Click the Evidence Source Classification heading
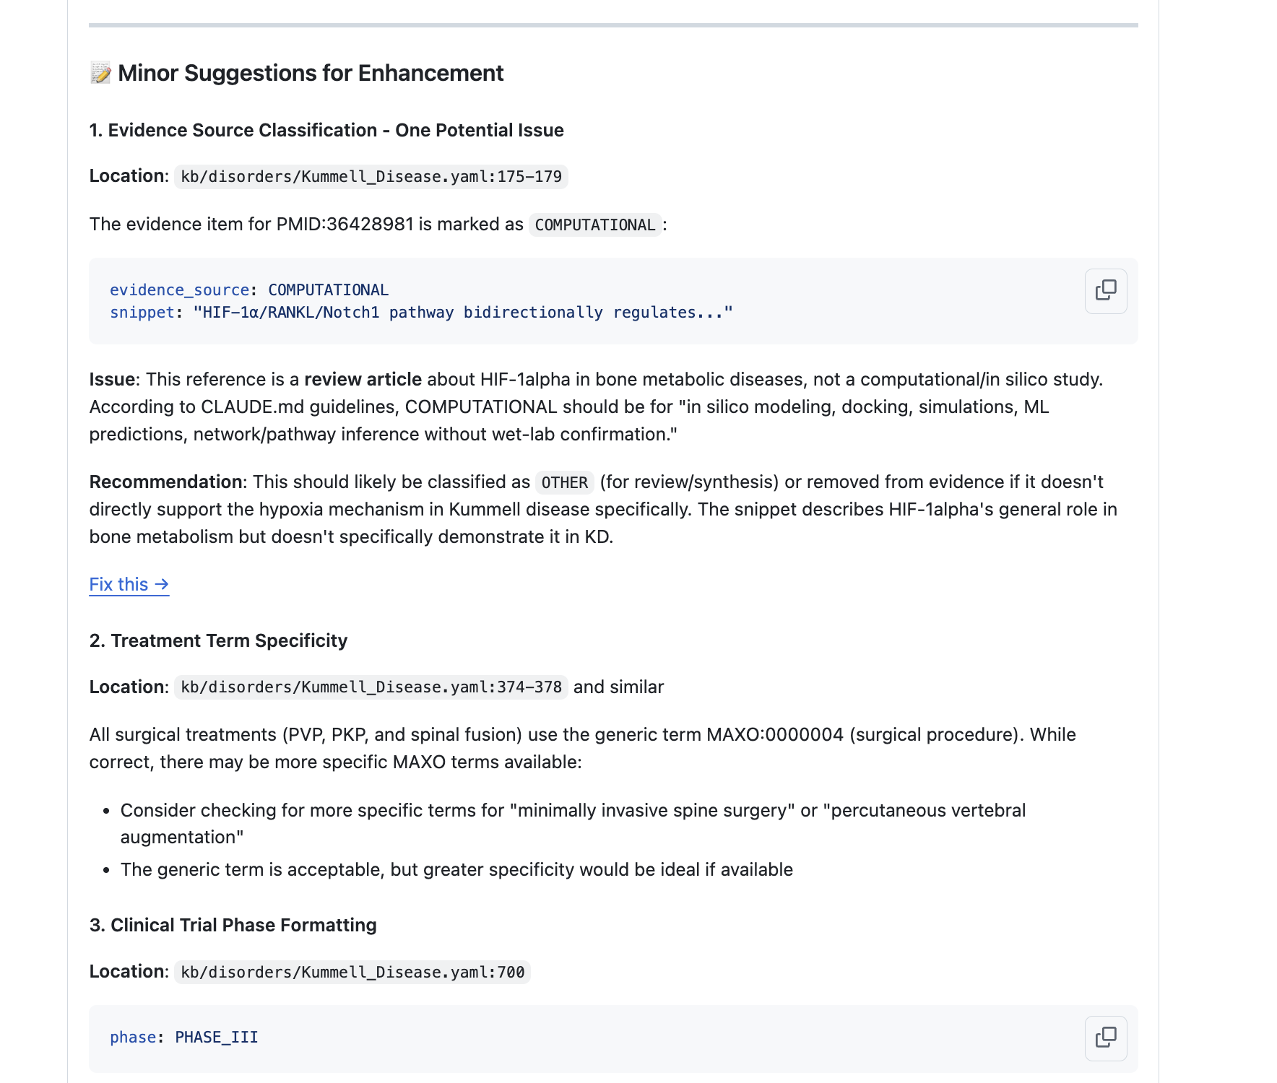 [x=326, y=130]
